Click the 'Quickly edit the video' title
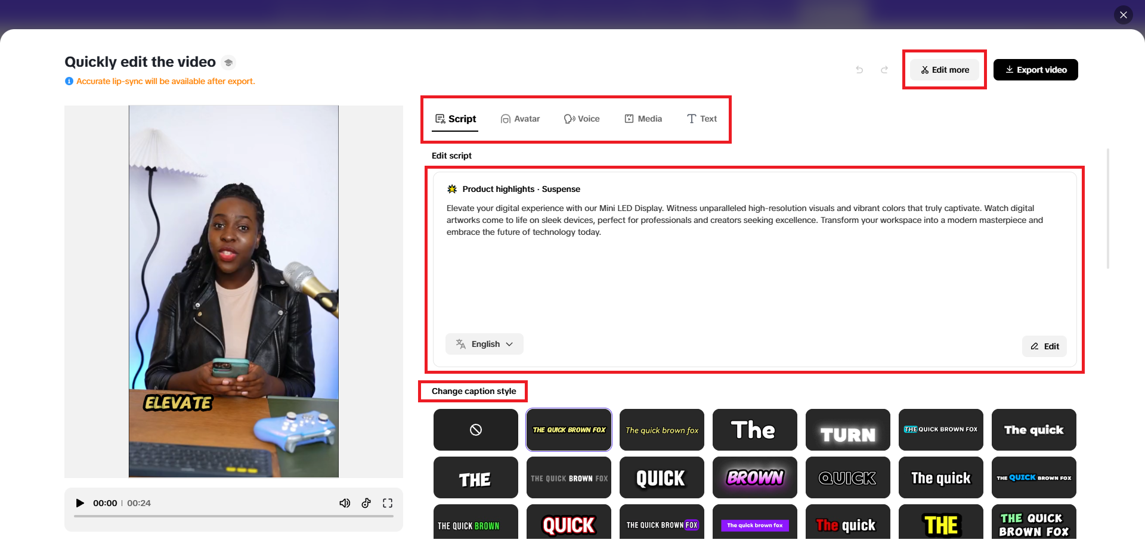This screenshot has width=1145, height=546. click(140, 62)
